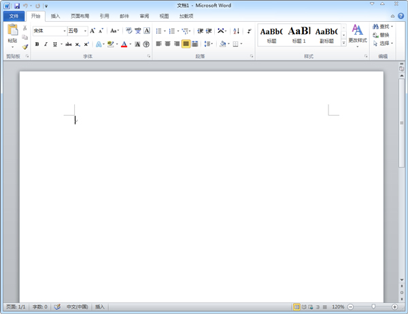Switch to the Page Layout tab

point(80,16)
